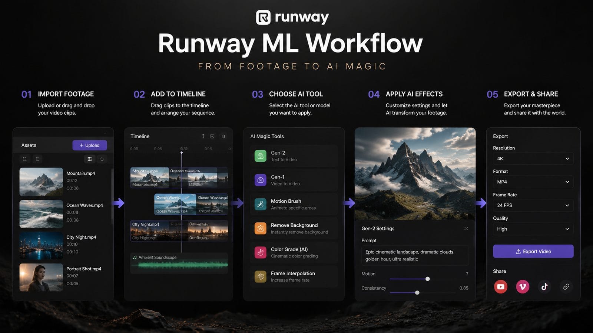Click the Gen-1 Video to Video icon
593x333 pixels.
pyautogui.click(x=261, y=180)
